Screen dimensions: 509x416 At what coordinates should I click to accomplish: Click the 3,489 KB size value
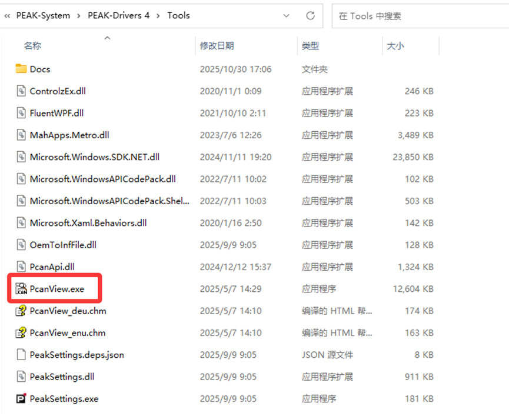point(416,135)
